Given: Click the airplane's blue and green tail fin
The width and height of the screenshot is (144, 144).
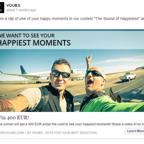Looking at the screenshot, I should [23, 70].
